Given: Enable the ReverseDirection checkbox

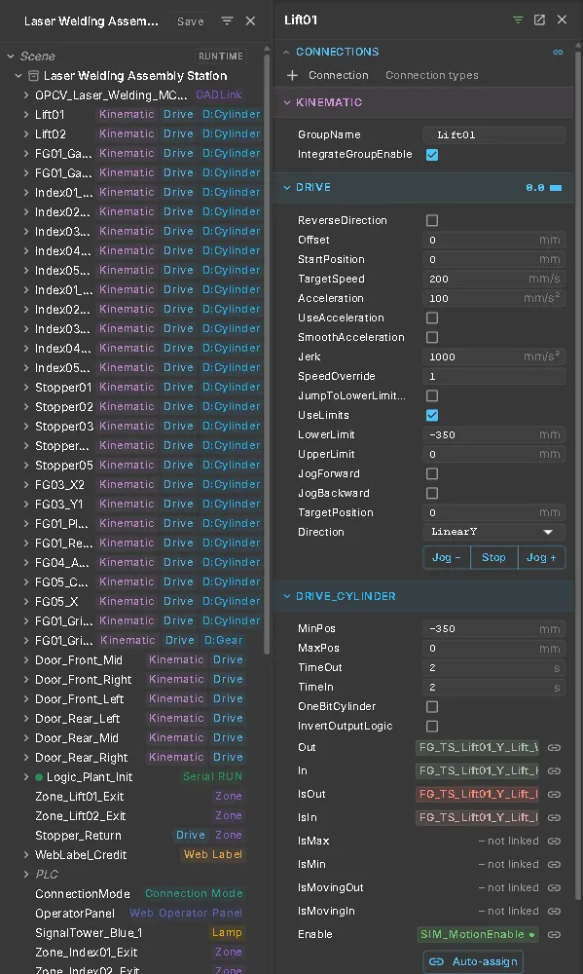Looking at the screenshot, I should click(432, 220).
